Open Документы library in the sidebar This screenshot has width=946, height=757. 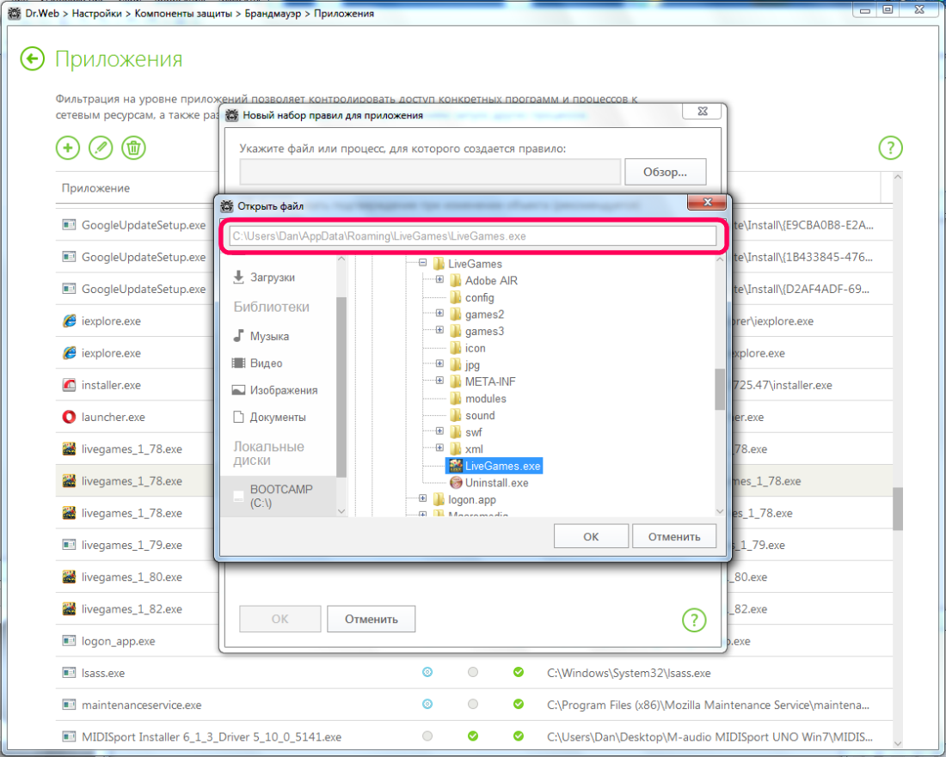coord(270,417)
